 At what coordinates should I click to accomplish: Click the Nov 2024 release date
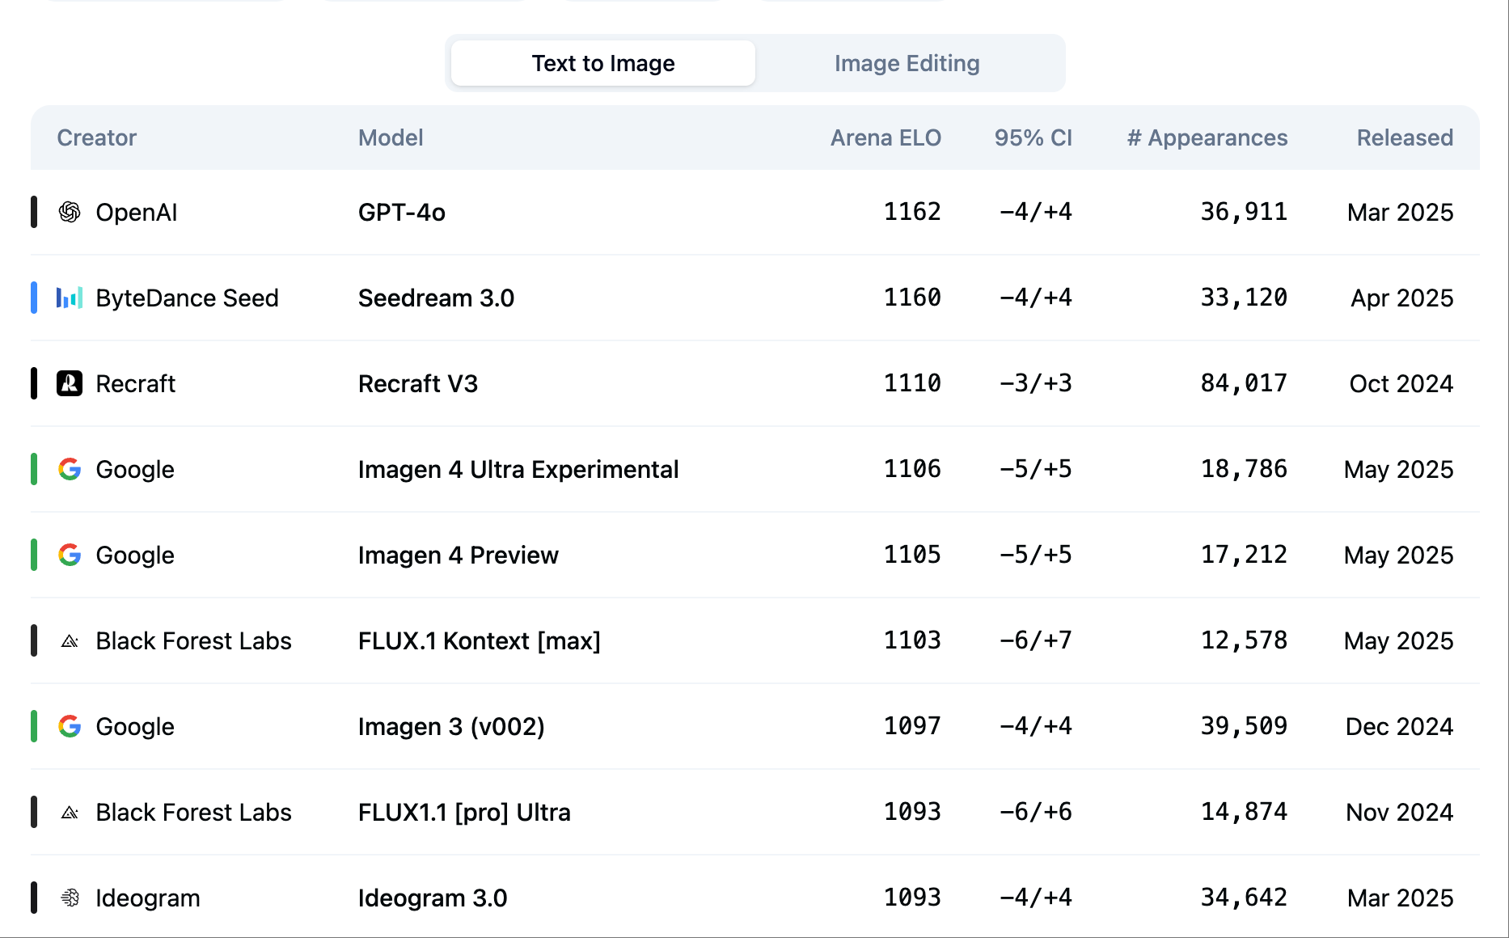(1400, 812)
